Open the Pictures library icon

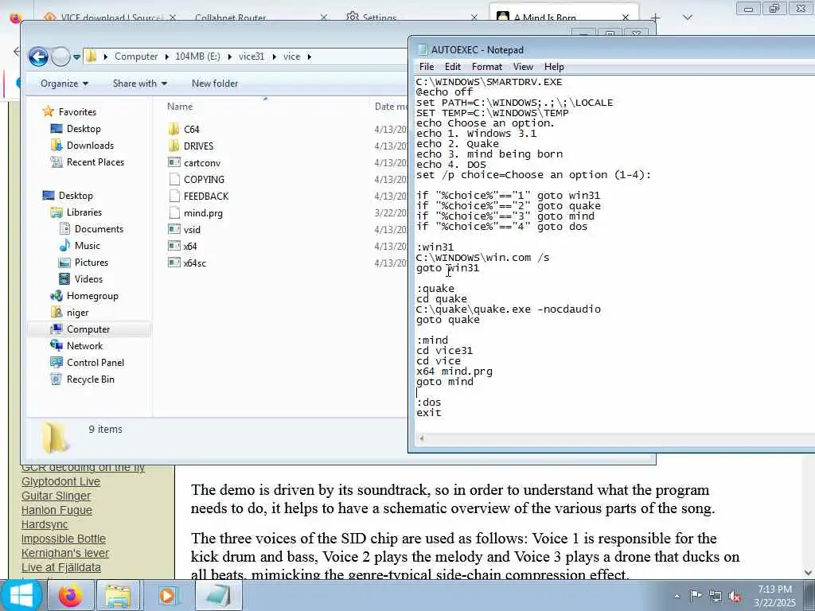[64, 263]
